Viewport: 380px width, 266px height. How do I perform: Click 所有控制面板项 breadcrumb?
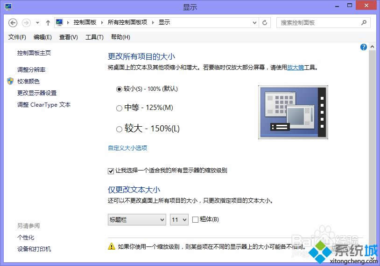click(x=127, y=22)
